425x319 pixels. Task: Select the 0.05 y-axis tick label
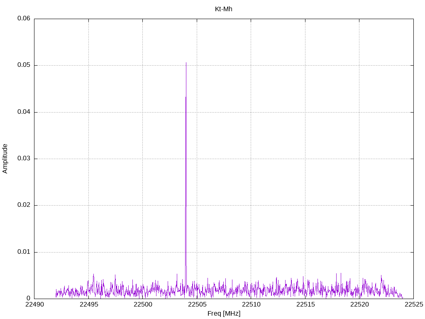pos(24,65)
